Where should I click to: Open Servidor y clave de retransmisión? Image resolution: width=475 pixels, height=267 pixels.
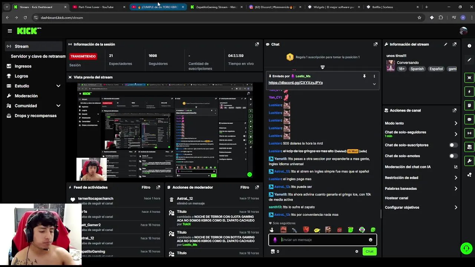[x=38, y=56]
